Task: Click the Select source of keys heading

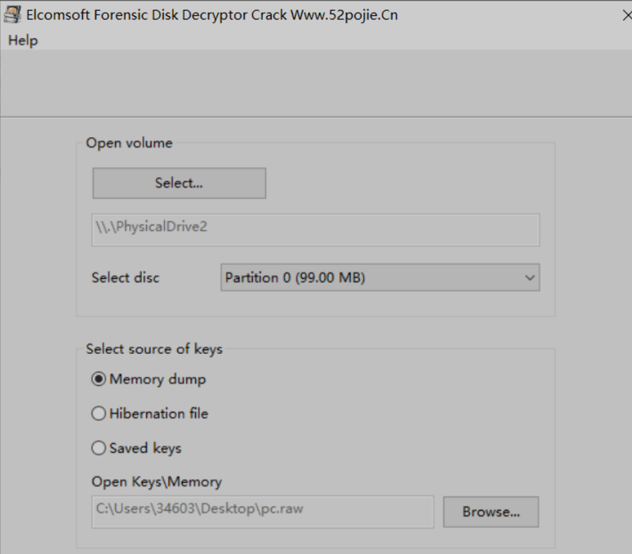Action: 154,349
